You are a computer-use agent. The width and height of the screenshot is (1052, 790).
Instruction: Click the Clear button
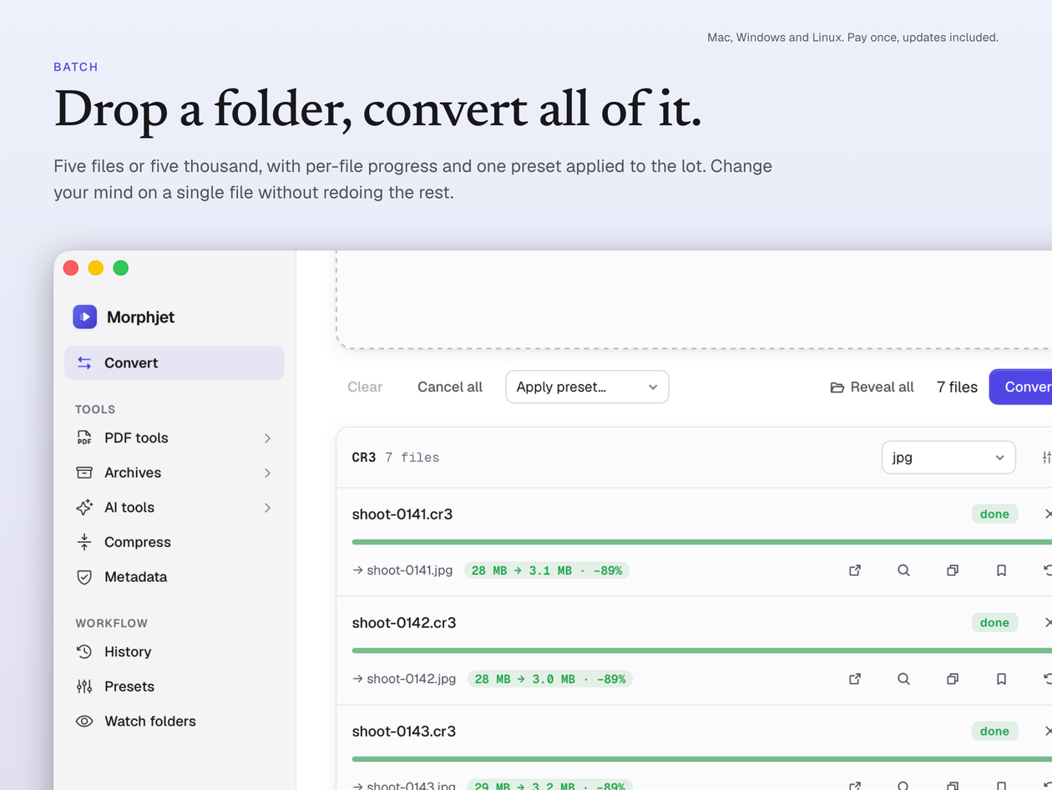click(x=365, y=387)
